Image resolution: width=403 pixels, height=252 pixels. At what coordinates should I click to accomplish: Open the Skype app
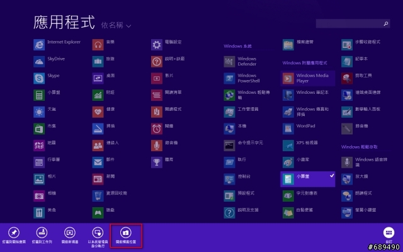[x=47, y=78]
